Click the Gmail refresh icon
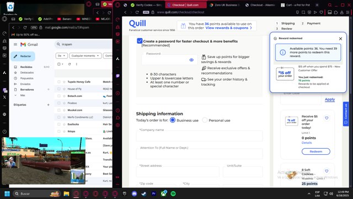Image resolution: width=353 pixels, height=199 pixels. point(69,64)
